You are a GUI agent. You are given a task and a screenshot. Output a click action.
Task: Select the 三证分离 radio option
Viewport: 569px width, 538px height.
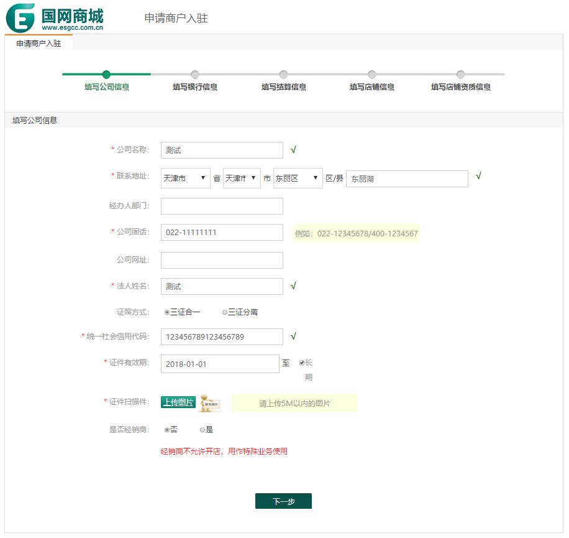click(225, 312)
